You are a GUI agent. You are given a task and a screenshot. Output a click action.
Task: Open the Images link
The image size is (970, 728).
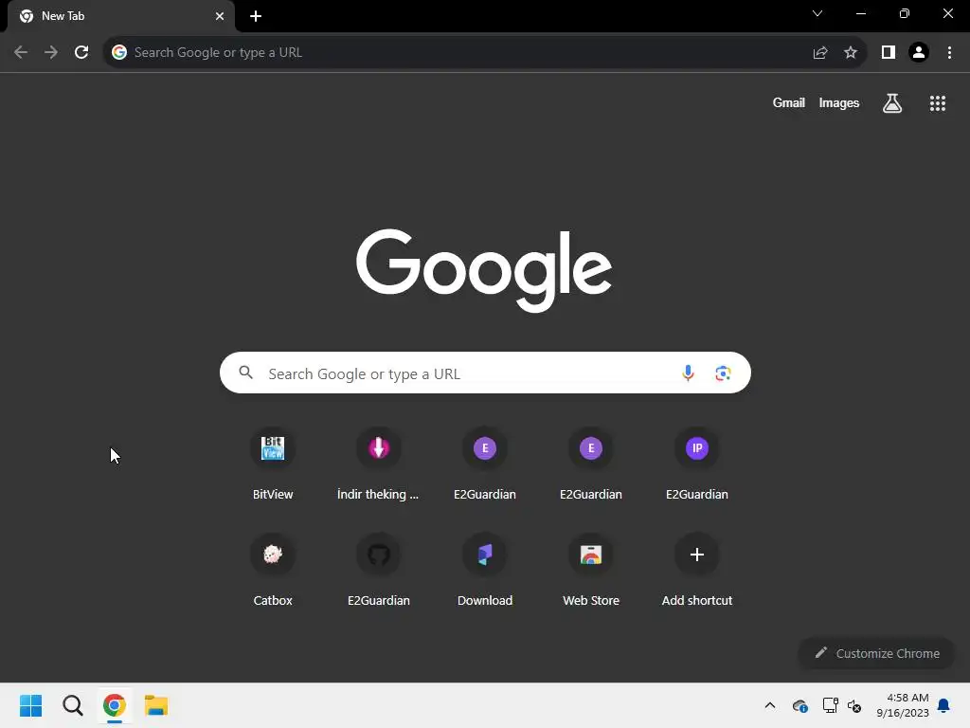point(839,103)
